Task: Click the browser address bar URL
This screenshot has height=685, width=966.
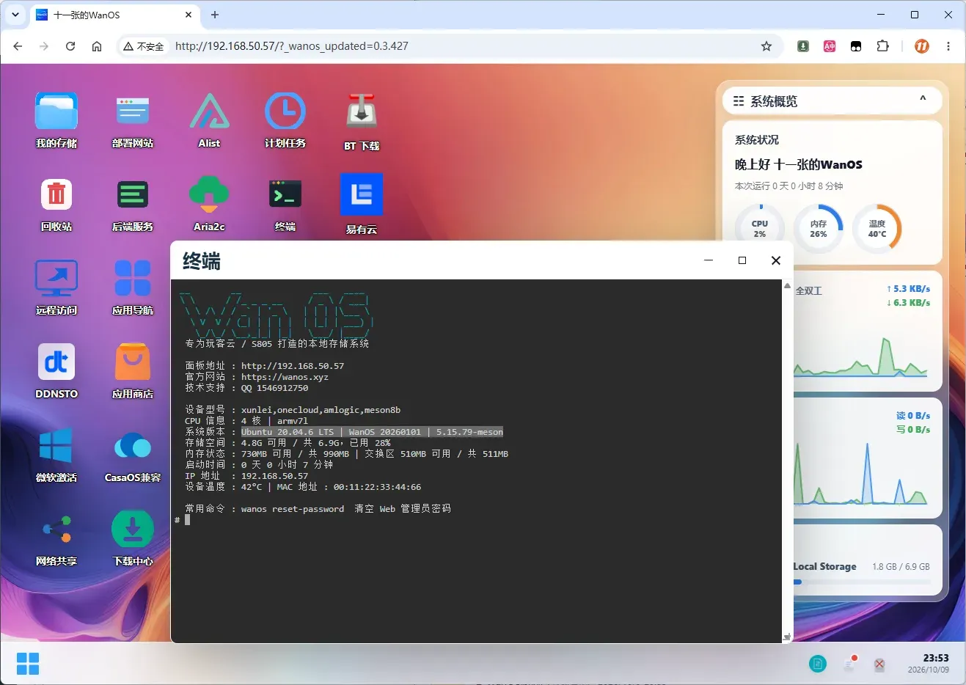Action: pyautogui.click(x=292, y=46)
